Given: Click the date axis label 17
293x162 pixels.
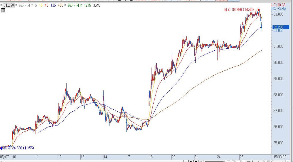Looking at the screenshot, I should [x=128, y=157].
